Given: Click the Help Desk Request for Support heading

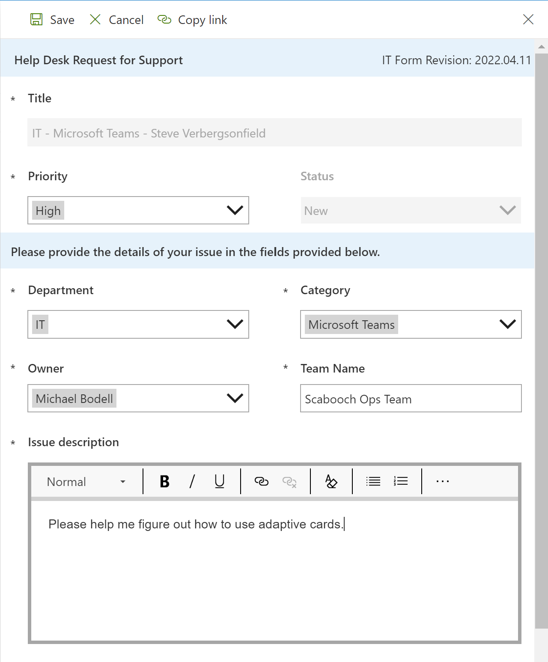Looking at the screenshot, I should pos(98,60).
